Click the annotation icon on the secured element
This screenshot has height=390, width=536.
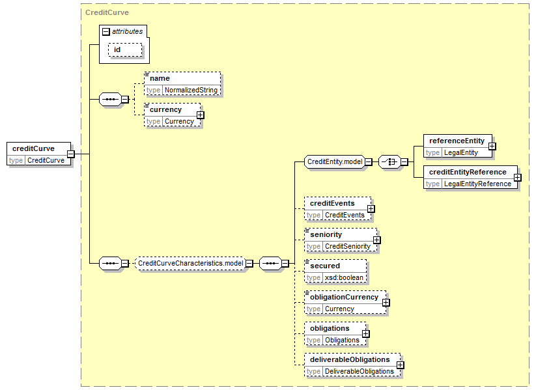pos(307,261)
